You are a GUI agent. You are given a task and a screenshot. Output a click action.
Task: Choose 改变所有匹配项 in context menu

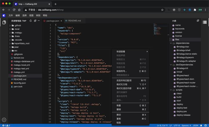[x=131, y=81]
